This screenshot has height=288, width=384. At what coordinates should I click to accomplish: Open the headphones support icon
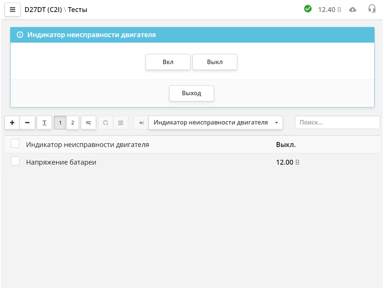click(372, 9)
